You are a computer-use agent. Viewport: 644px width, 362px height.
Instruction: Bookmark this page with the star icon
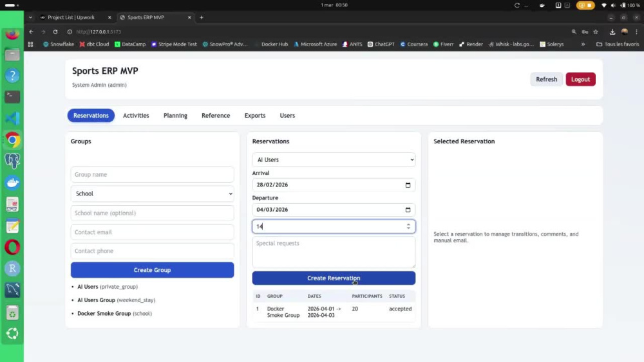pyautogui.click(x=596, y=32)
